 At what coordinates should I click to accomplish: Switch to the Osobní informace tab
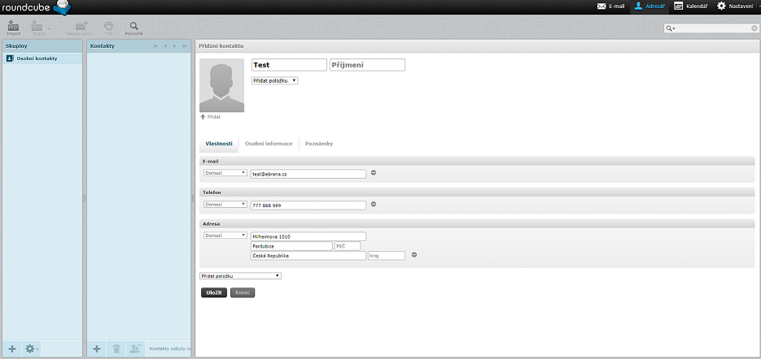[x=269, y=144]
